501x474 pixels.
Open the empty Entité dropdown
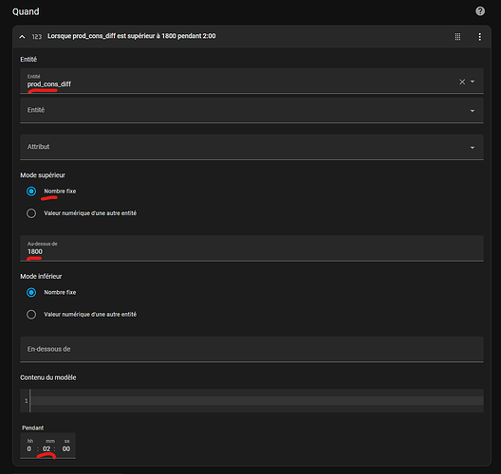[251, 110]
